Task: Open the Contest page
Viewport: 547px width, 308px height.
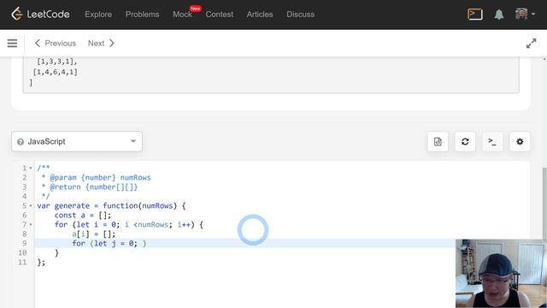Action: (220, 15)
